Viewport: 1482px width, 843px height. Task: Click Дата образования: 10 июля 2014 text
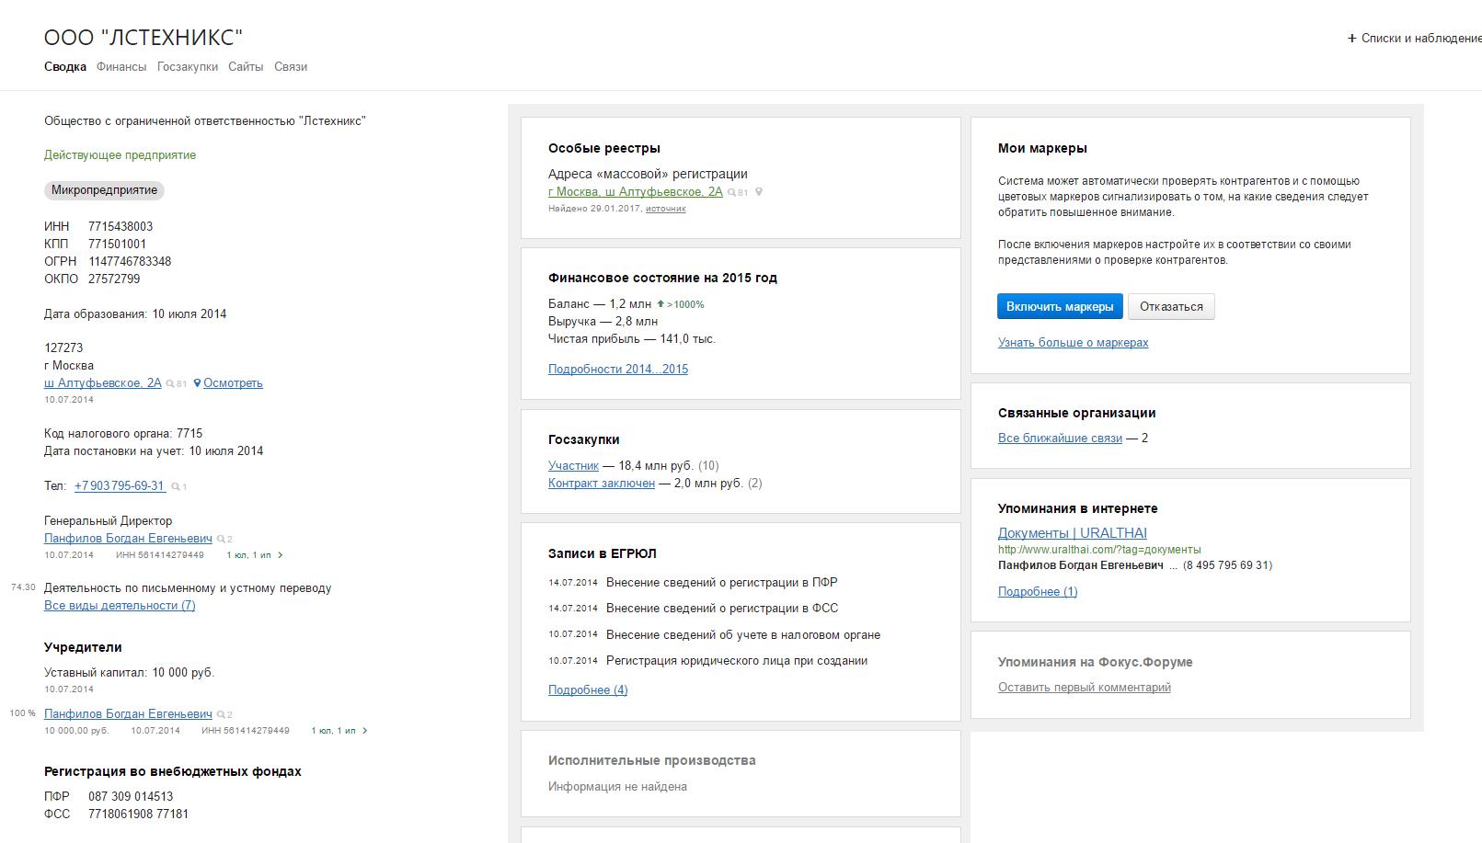coord(135,313)
